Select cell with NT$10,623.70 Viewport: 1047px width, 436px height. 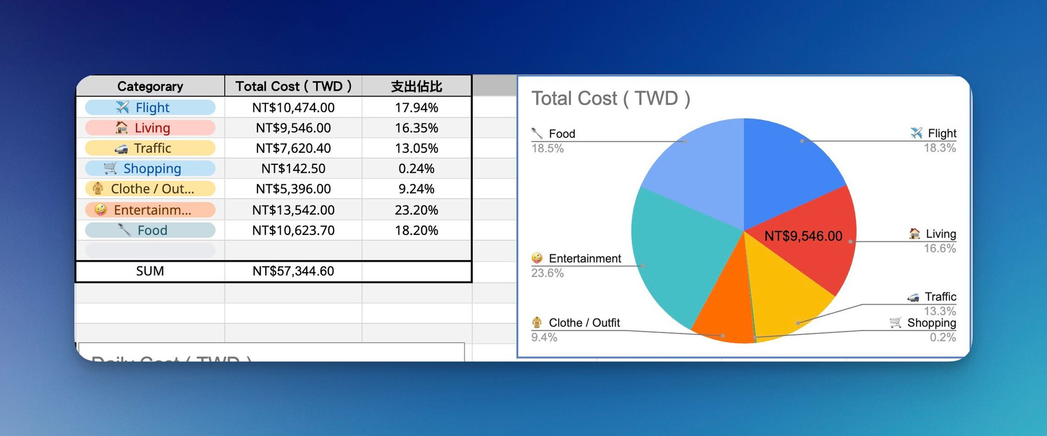click(293, 230)
